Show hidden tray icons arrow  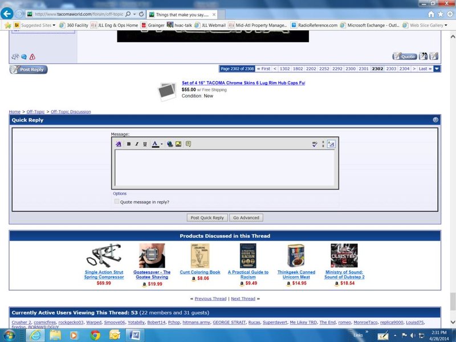[395, 336]
